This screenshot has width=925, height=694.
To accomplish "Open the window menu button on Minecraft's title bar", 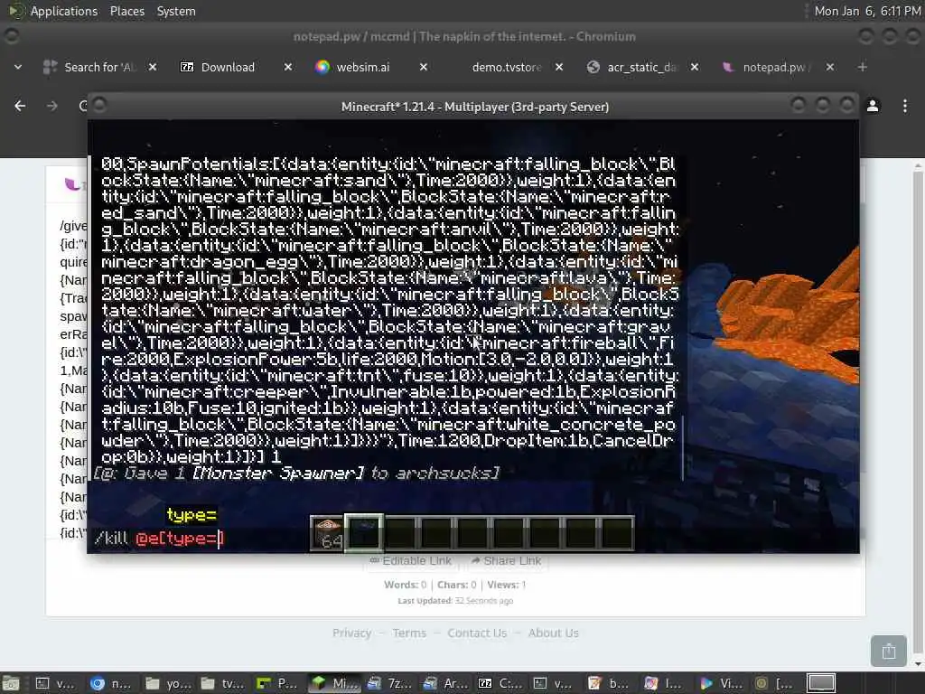I will point(99,105).
